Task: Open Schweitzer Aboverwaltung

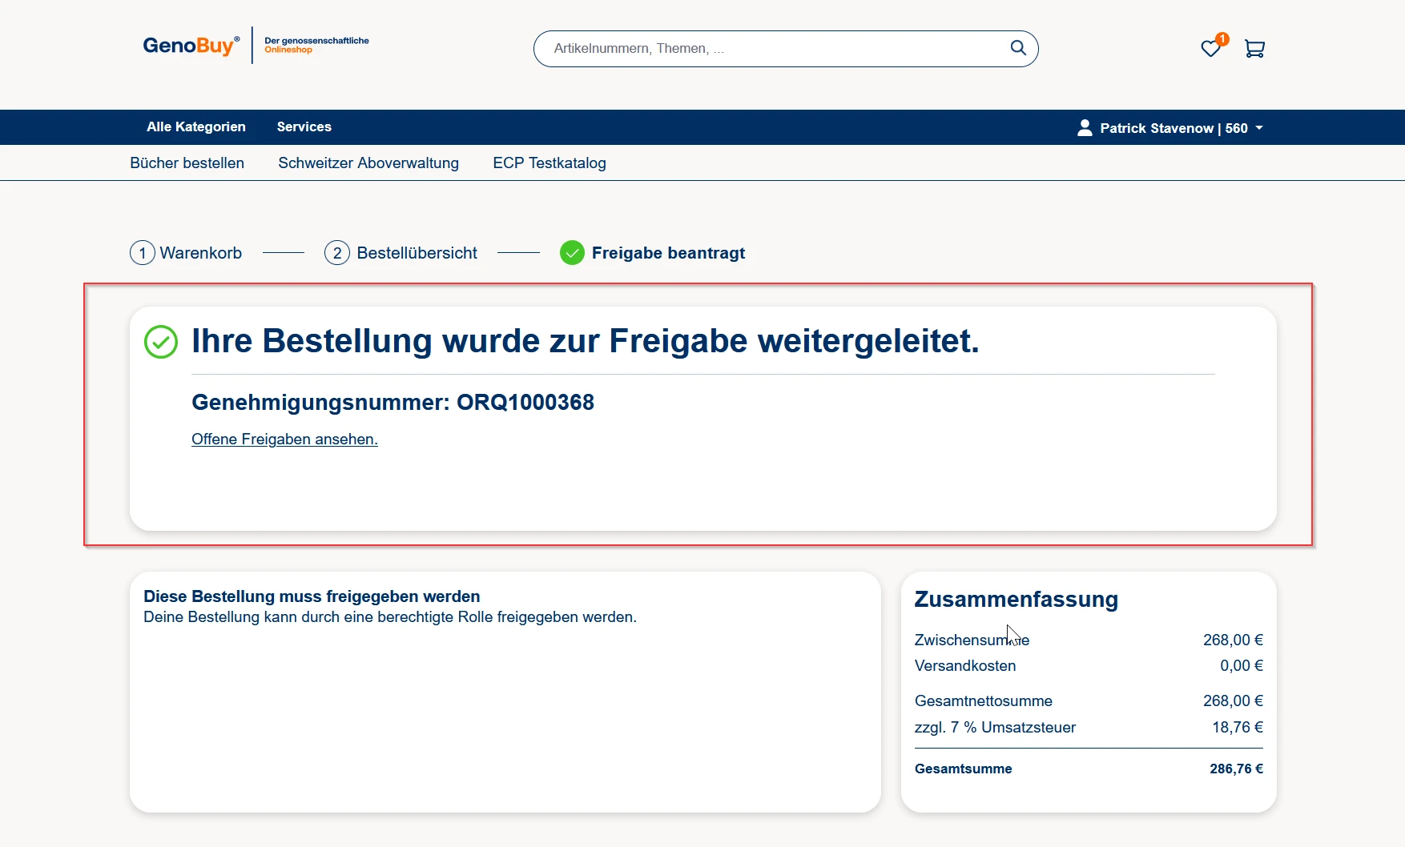Action: [x=368, y=163]
